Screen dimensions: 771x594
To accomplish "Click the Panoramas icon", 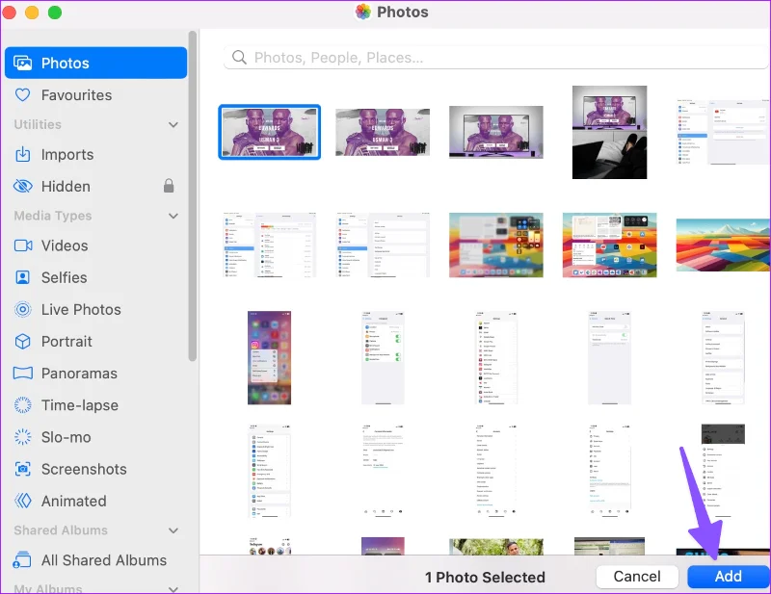I will coord(22,373).
